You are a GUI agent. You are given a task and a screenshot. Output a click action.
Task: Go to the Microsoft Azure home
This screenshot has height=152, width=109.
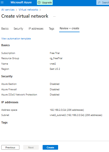coord(21,2)
